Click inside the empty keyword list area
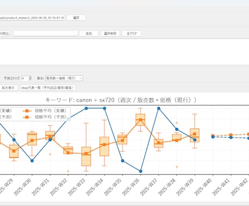The height and width of the screenshot is (206, 249). (124, 51)
